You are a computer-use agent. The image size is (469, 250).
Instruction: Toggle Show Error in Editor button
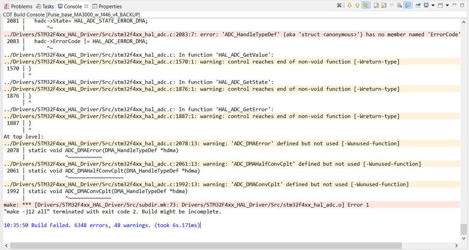(x=365, y=5)
